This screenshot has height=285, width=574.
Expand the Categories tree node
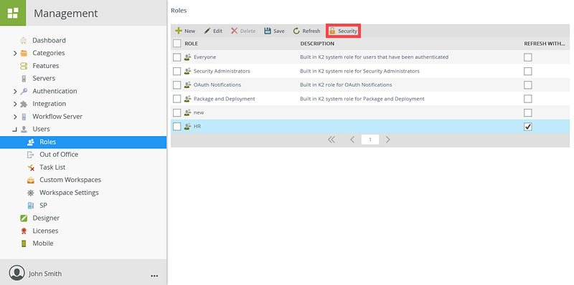[x=15, y=53]
